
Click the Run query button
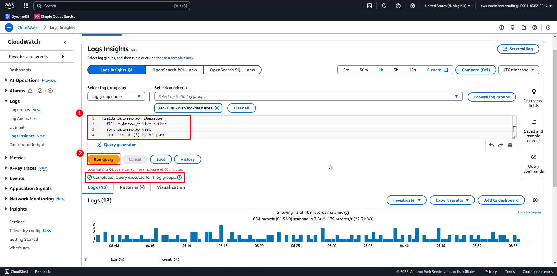pos(104,159)
